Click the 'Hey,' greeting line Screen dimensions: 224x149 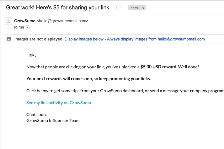pyautogui.click(x=31, y=55)
